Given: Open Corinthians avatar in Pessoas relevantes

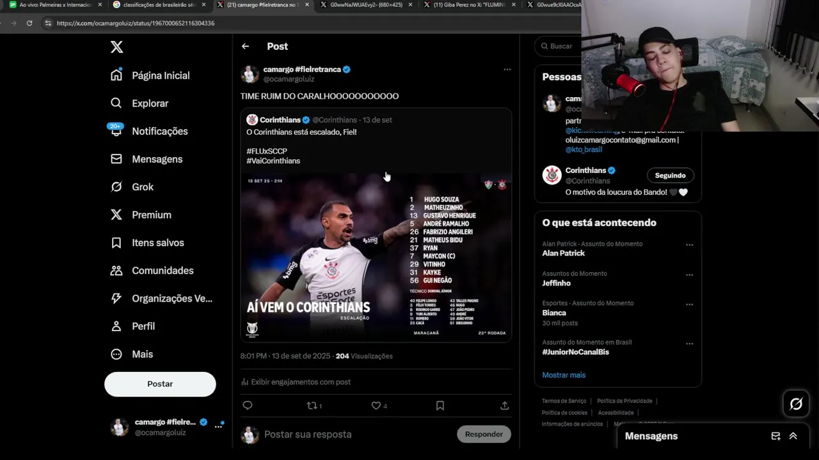Looking at the screenshot, I should (552, 175).
